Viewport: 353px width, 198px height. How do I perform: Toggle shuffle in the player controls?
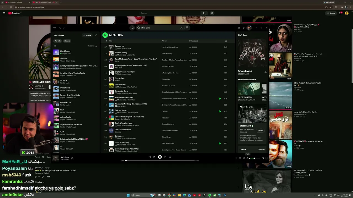(x=150, y=157)
